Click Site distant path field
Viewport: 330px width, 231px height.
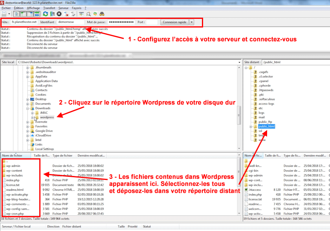click(296, 62)
